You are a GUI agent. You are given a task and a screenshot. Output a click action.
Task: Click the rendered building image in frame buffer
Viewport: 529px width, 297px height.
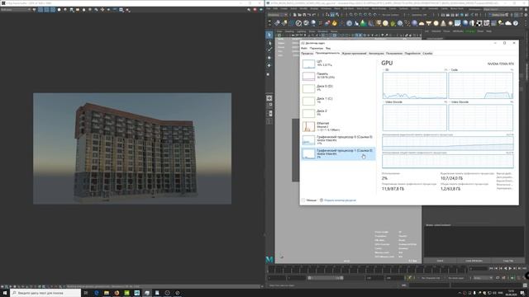click(x=132, y=148)
